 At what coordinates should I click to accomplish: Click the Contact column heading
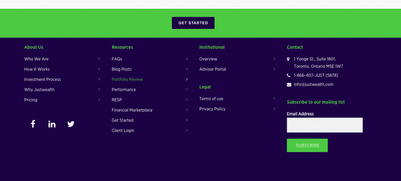click(295, 47)
